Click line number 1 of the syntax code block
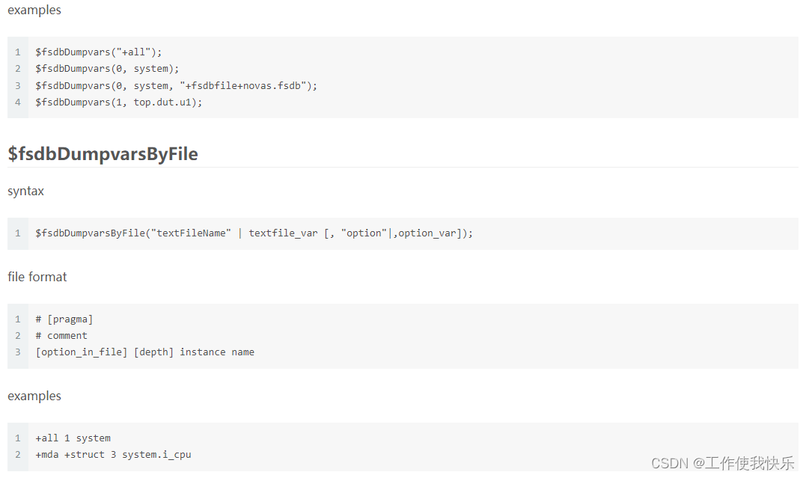Screen dimensions: 806x478 (18, 233)
